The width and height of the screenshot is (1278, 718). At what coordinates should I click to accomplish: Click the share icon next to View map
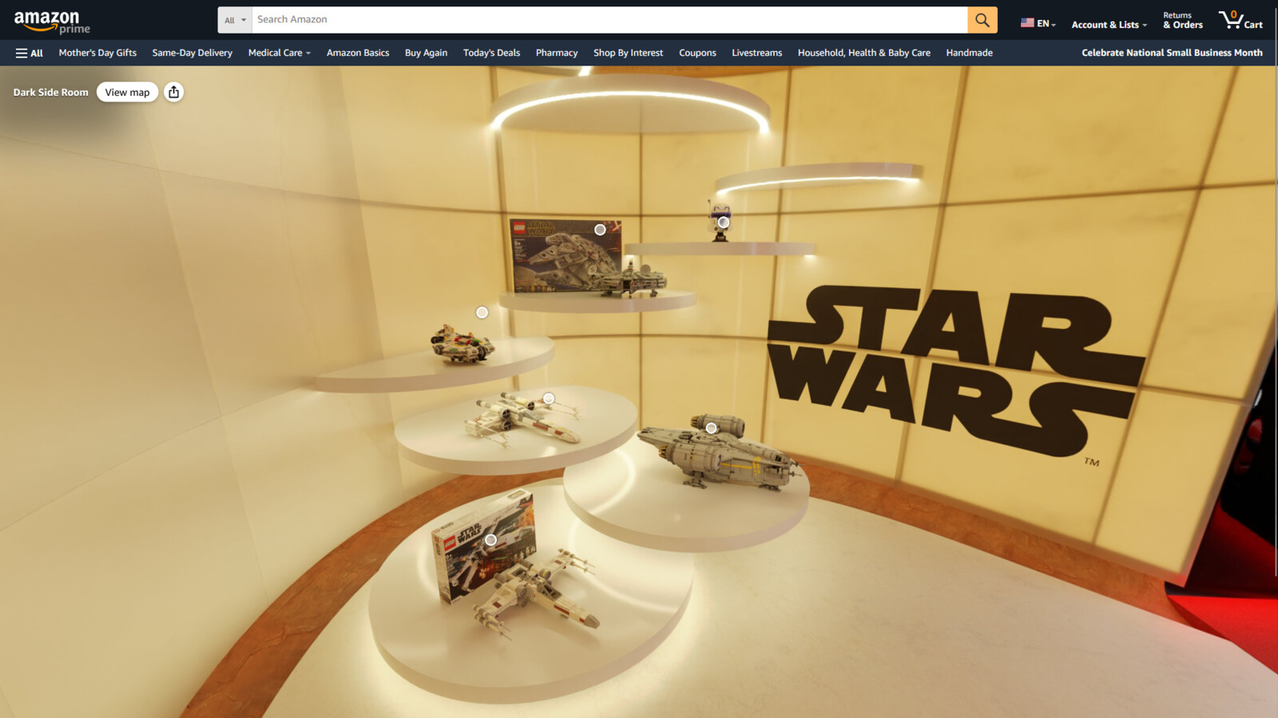click(173, 92)
